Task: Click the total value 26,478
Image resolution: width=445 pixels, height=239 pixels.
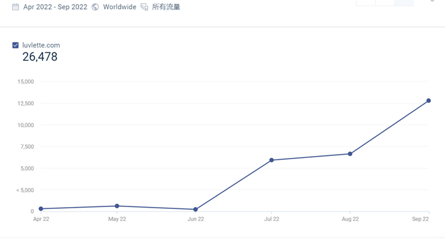Action: [x=40, y=57]
